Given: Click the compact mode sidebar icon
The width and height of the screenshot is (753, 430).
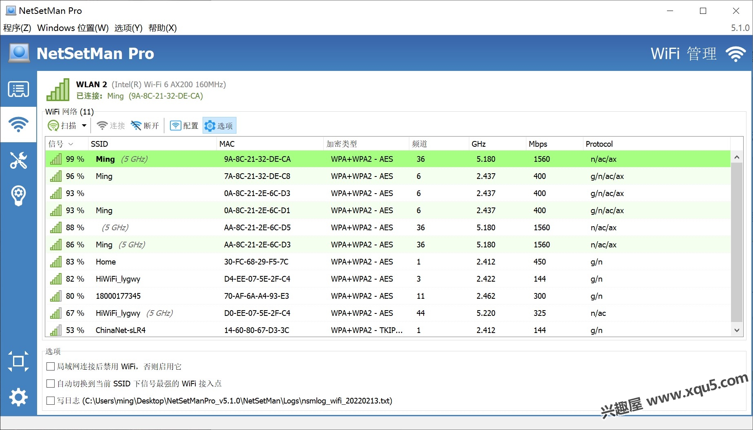Looking at the screenshot, I should click(18, 361).
